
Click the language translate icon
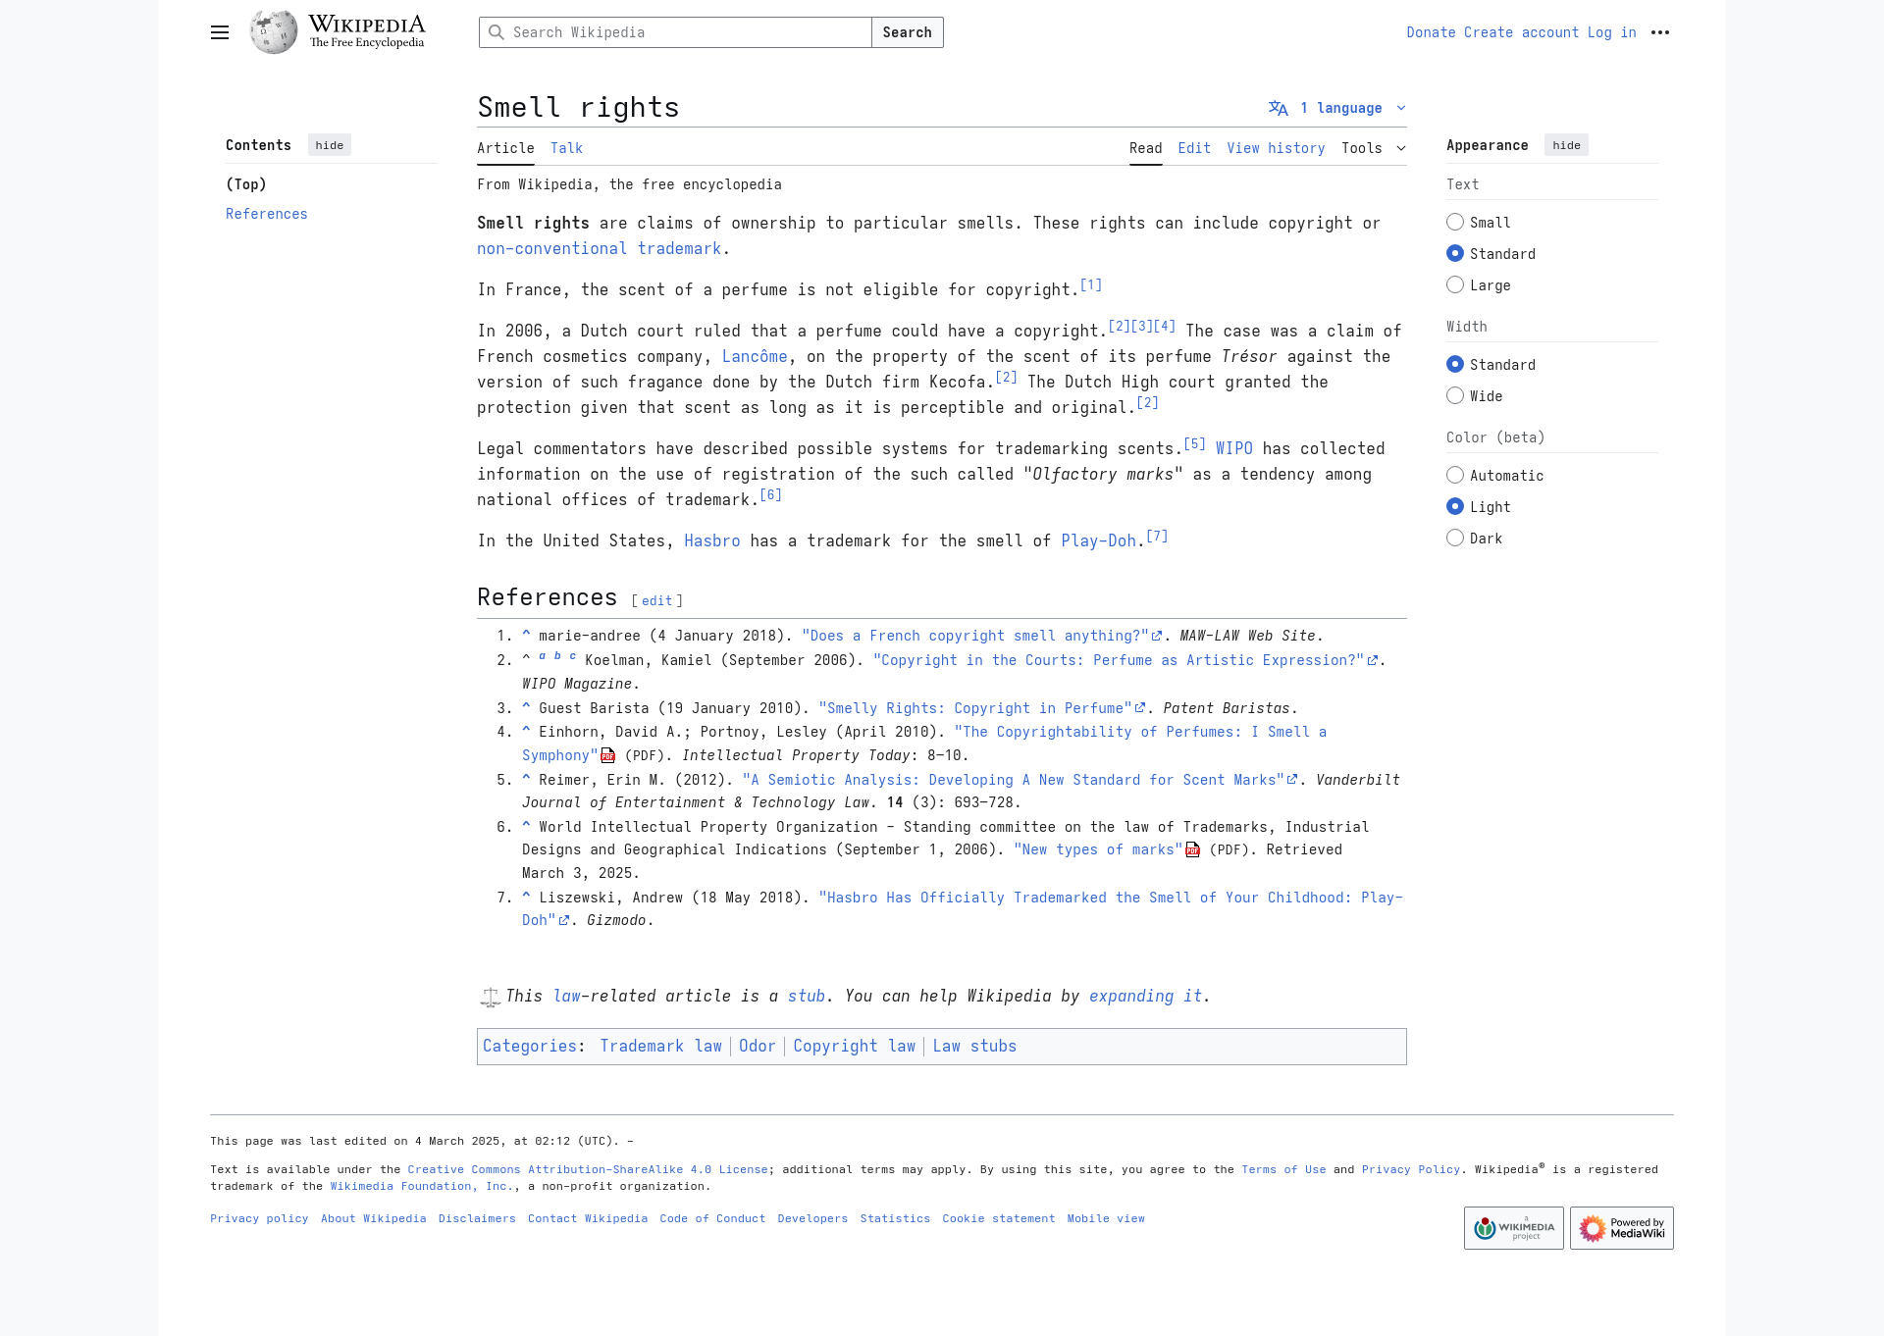pos(1278,108)
